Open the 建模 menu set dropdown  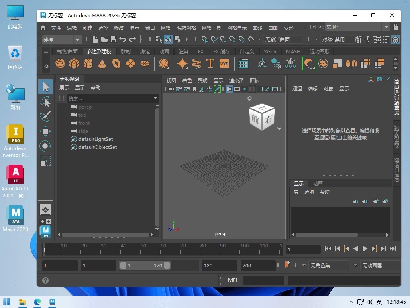62,39
